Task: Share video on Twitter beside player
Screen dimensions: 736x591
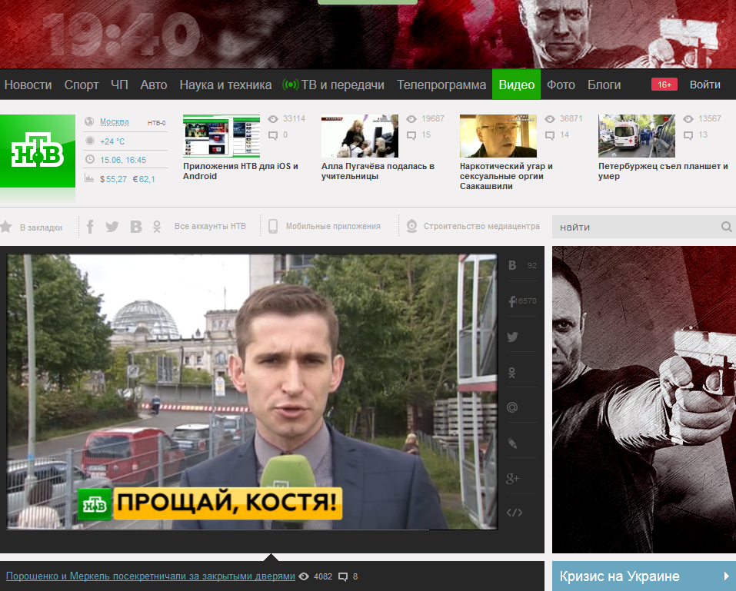Action: 512,337
